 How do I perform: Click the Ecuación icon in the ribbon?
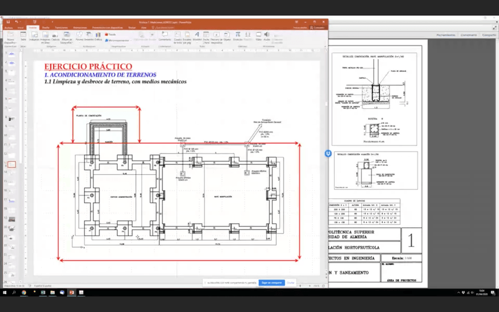[x=238, y=36]
